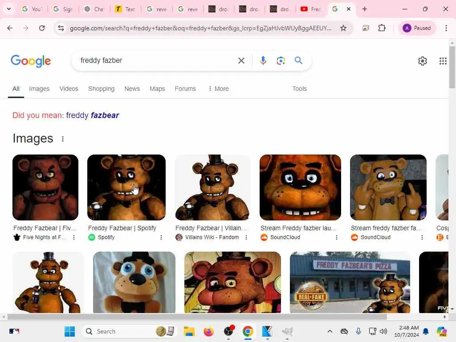The image size is (456, 342).
Task: Switch to the Forums tab
Action: pyautogui.click(x=185, y=89)
